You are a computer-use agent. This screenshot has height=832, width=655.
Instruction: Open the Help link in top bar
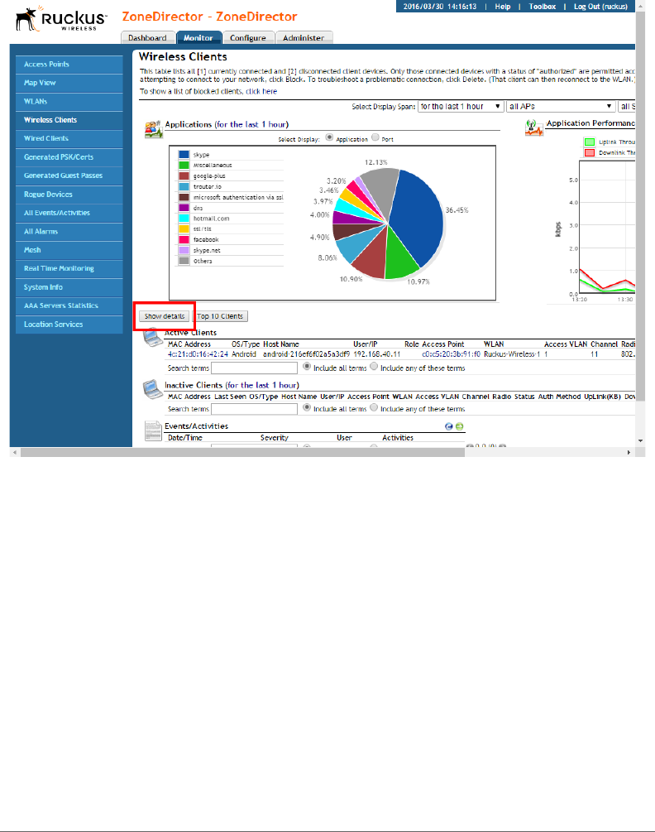tap(502, 7)
